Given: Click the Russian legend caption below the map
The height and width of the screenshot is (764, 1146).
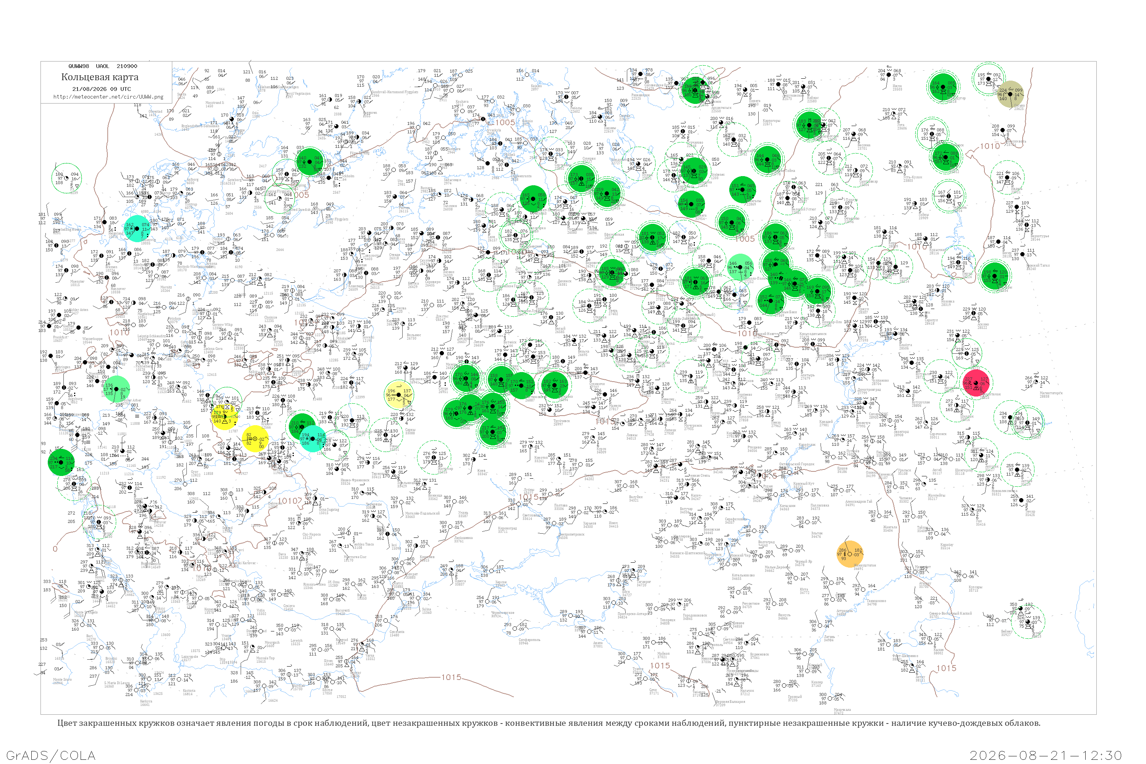Looking at the screenshot, I should 549,723.
